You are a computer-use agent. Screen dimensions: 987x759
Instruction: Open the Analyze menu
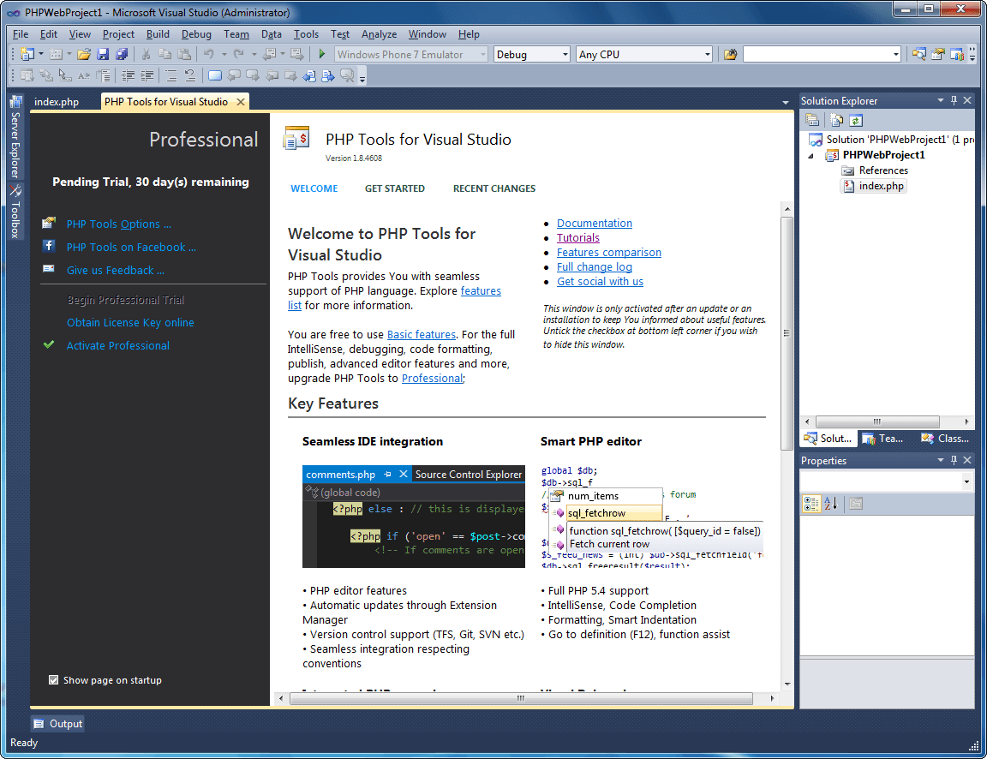click(x=379, y=34)
